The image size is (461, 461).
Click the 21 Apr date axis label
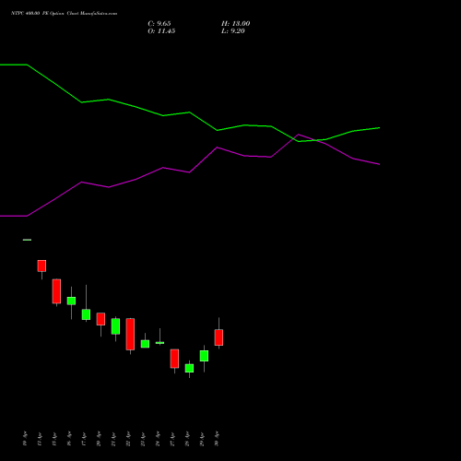(113, 439)
